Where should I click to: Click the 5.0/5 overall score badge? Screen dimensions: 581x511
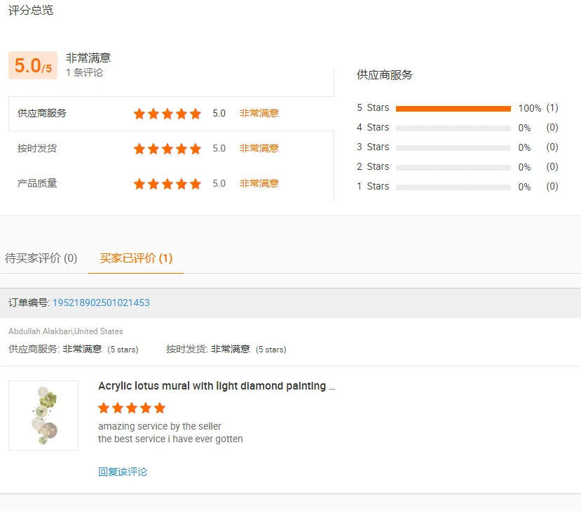pyautogui.click(x=33, y=66)
